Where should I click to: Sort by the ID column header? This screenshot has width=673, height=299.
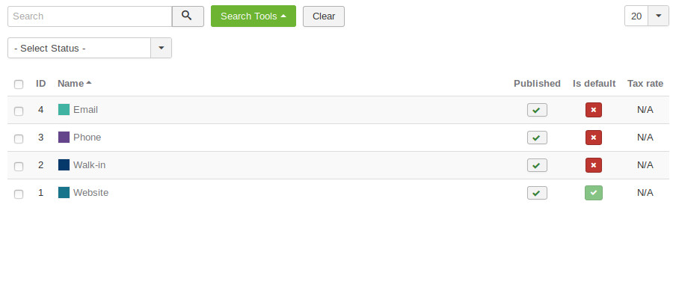(41, 84)
